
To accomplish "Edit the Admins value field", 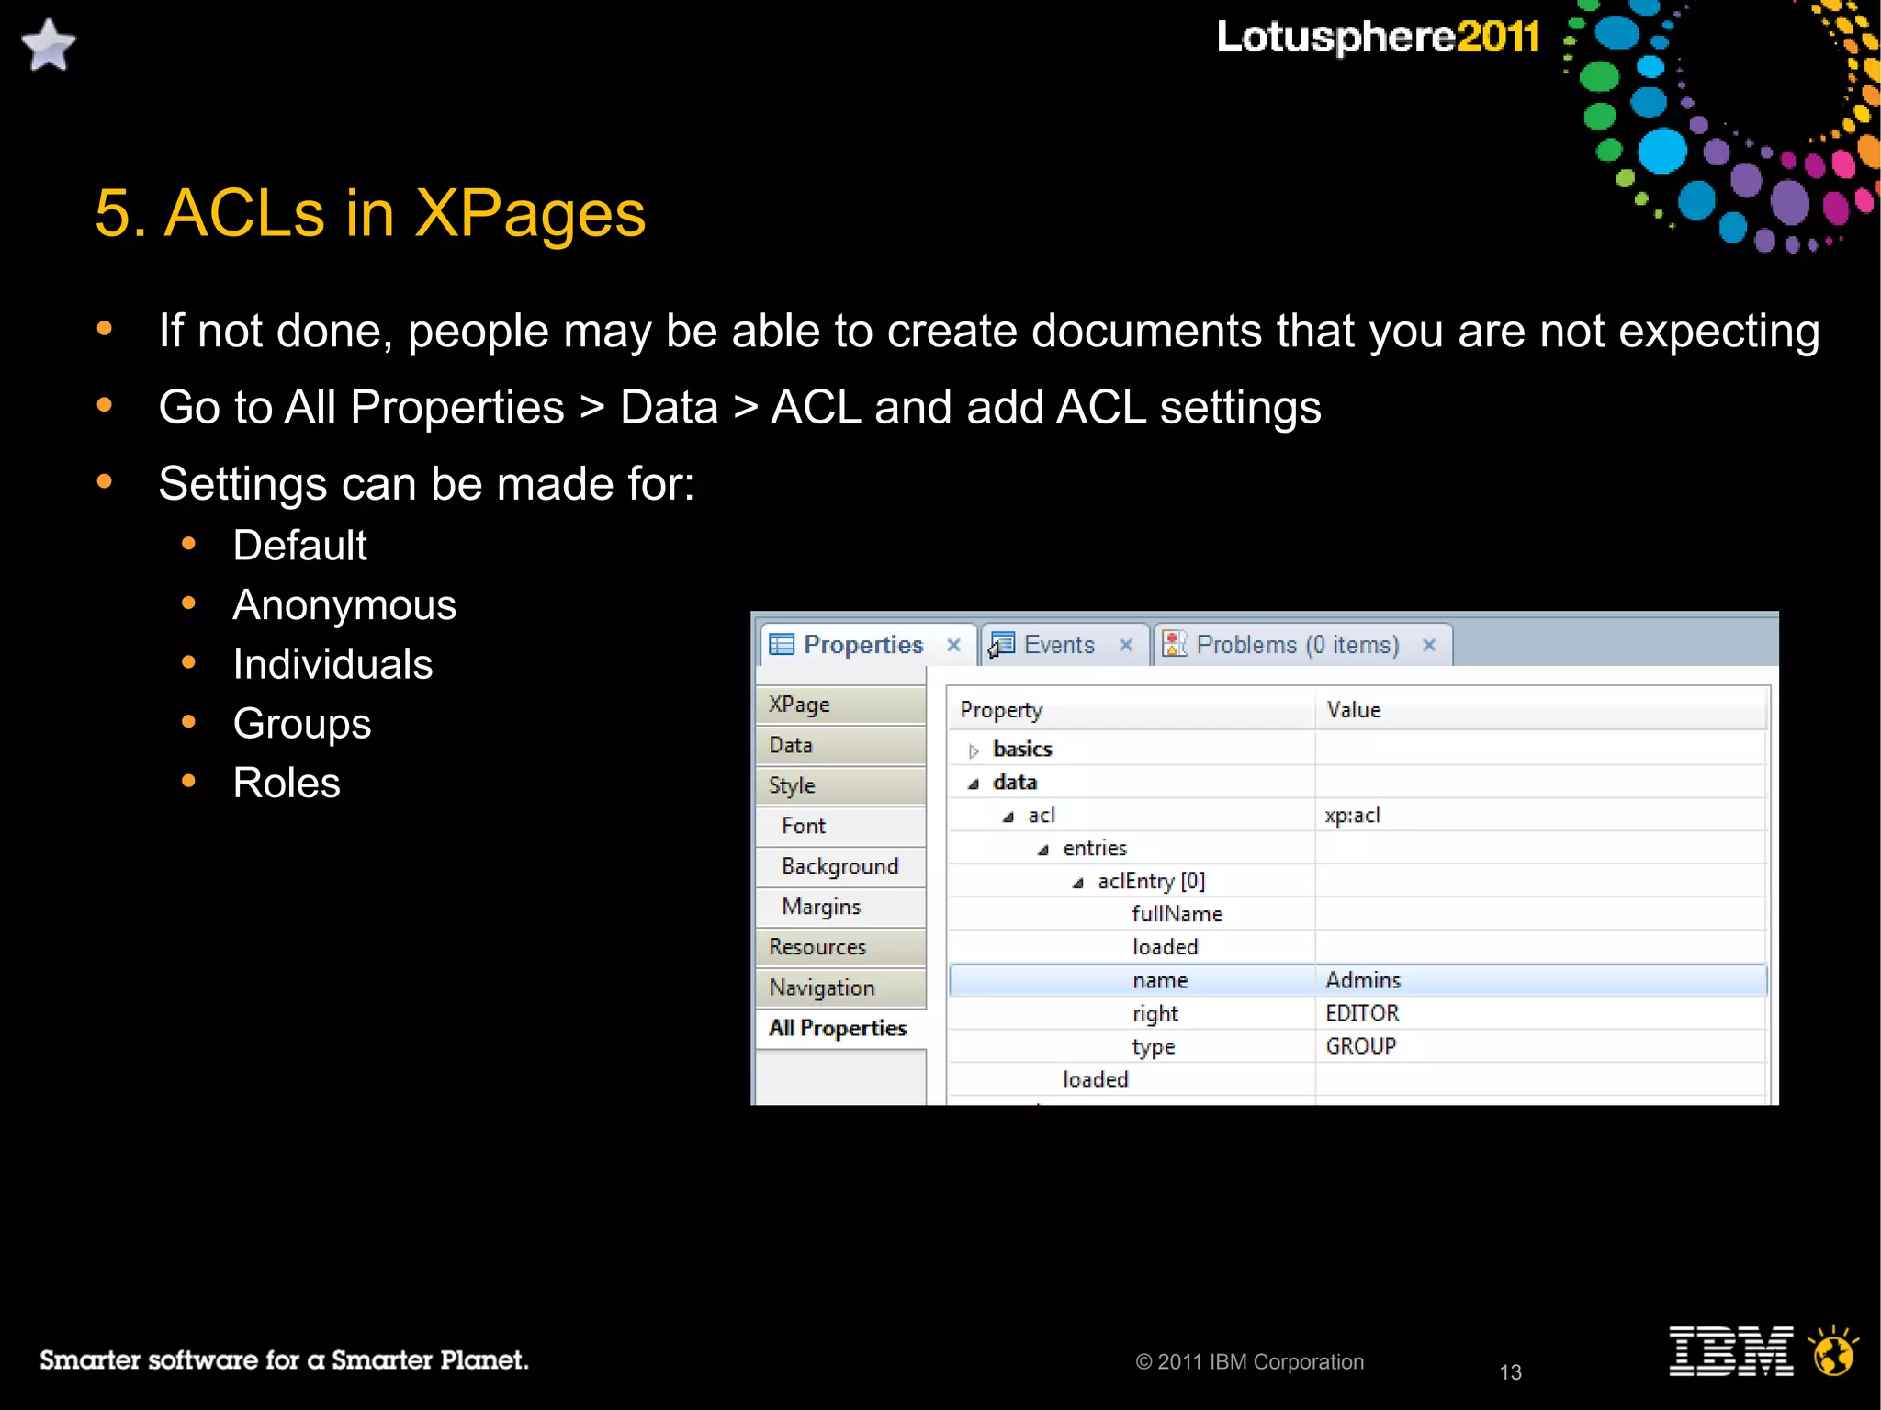I will click(1541, 980).
